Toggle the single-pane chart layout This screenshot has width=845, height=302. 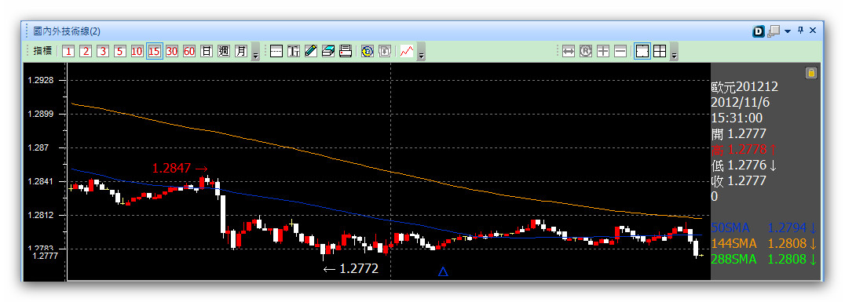click(642, 51)
